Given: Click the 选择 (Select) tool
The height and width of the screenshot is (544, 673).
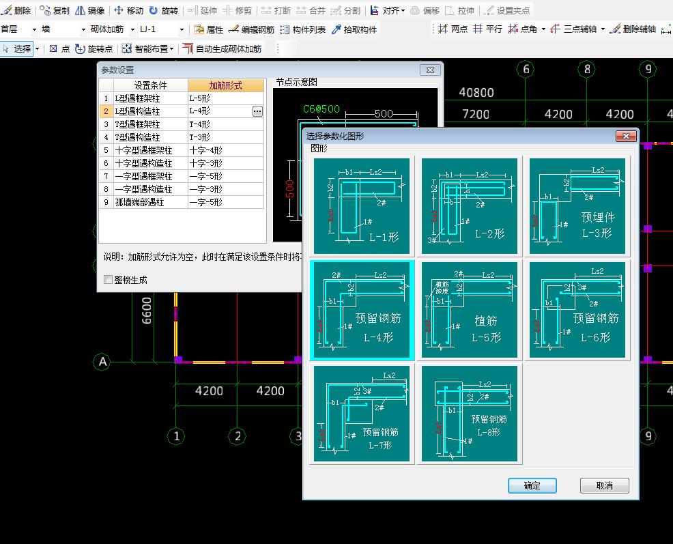Looking at the screenshot, I should [17, 48].
